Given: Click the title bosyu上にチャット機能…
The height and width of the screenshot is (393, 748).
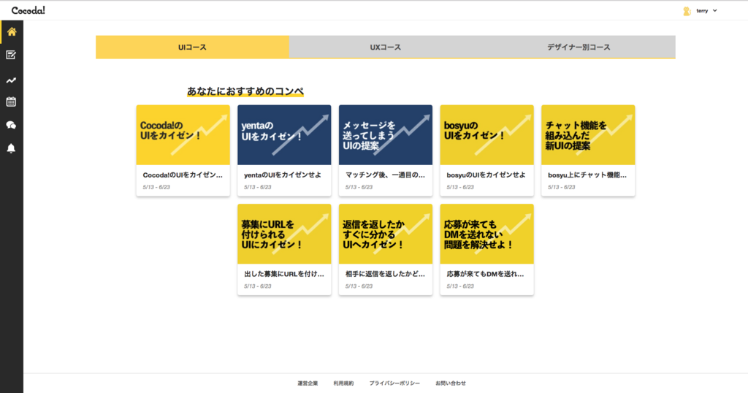Looking at the screenshot, I should point(587,175).
